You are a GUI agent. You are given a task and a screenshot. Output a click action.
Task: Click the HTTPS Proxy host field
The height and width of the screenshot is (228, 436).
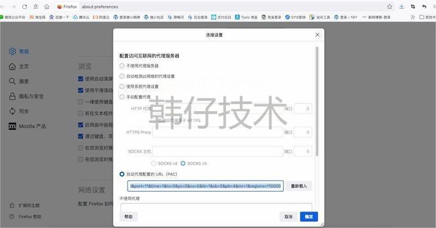(x=217, y=132)
